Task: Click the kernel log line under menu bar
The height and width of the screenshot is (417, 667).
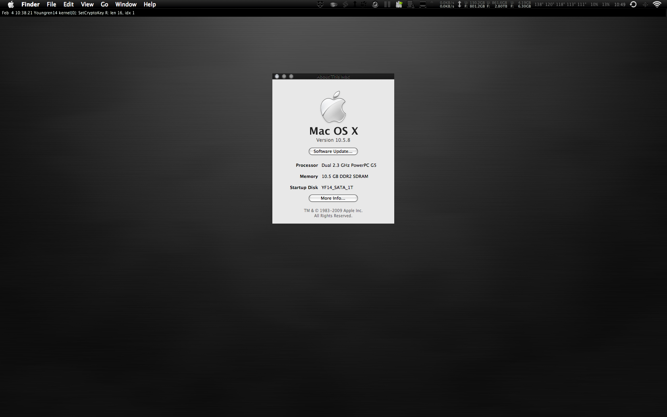Action: (x=68, y=13)
